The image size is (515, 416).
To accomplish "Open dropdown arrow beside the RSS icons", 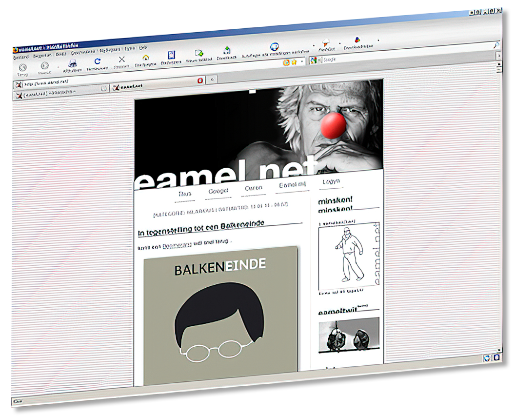I will click(302, 61).
